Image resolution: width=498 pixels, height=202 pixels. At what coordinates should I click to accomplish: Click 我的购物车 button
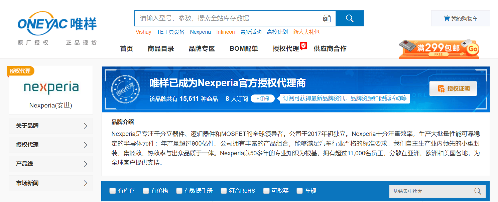461,18
